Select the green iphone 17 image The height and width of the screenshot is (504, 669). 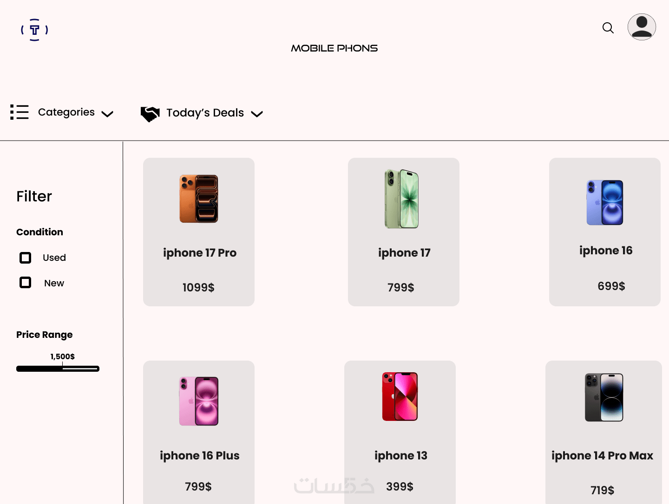(x=402, y=199)
